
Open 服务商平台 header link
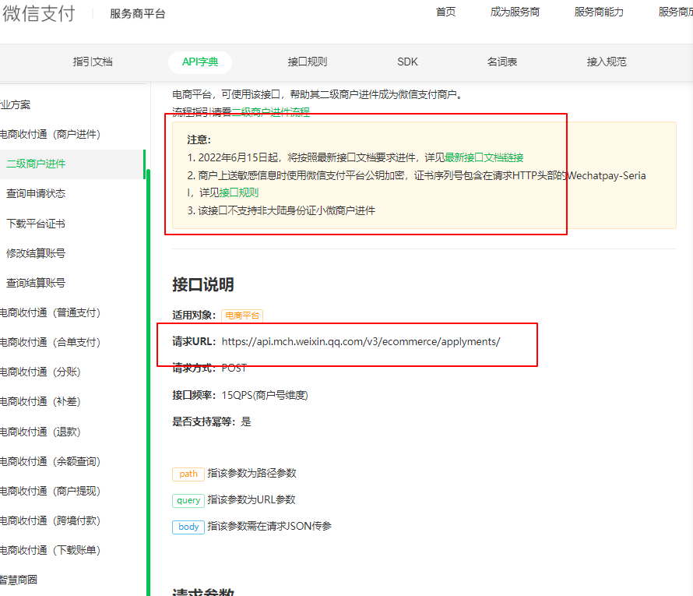click(138, 14)
